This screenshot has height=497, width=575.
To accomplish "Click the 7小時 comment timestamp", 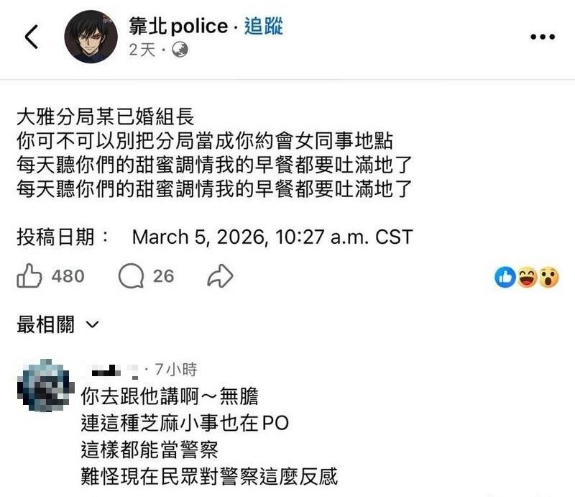I will pyautogui.click(x=175, y=370).
